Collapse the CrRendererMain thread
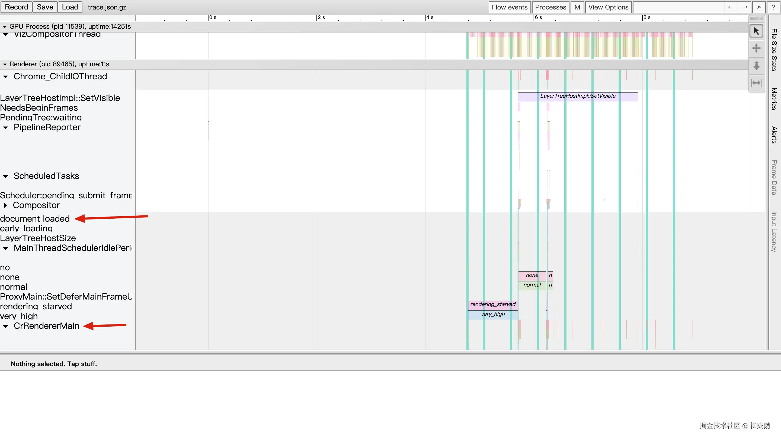The image size is (781, 440). tap(5, 326)
